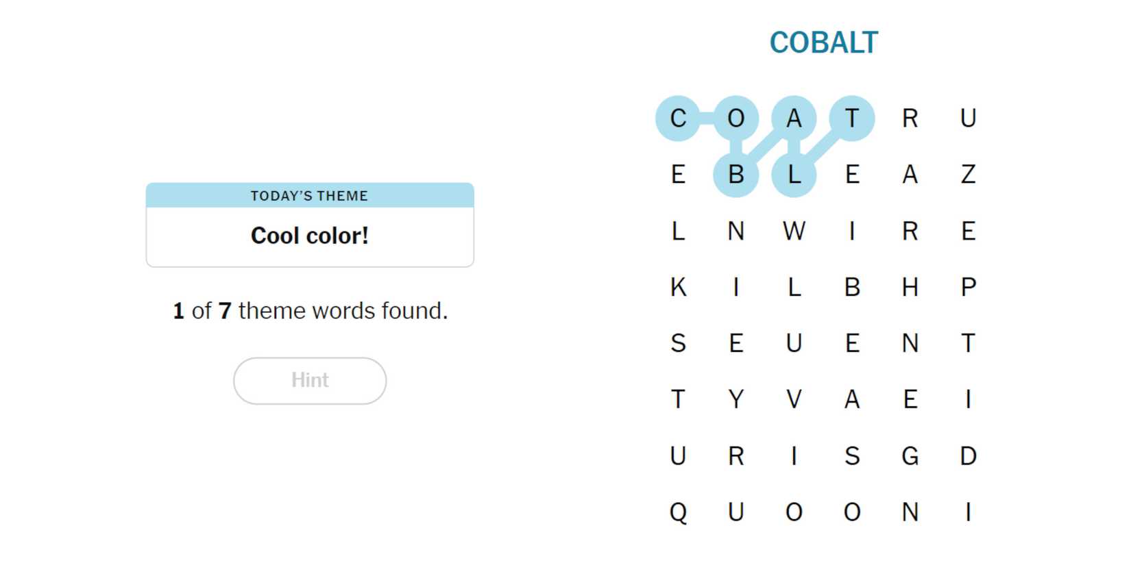This screenshot has width=1131, height=565.
Task: Click the COBALT word title
Action: tap(823, 42)
